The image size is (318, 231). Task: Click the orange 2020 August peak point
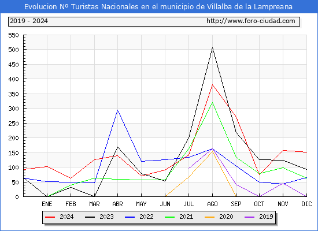212,151
